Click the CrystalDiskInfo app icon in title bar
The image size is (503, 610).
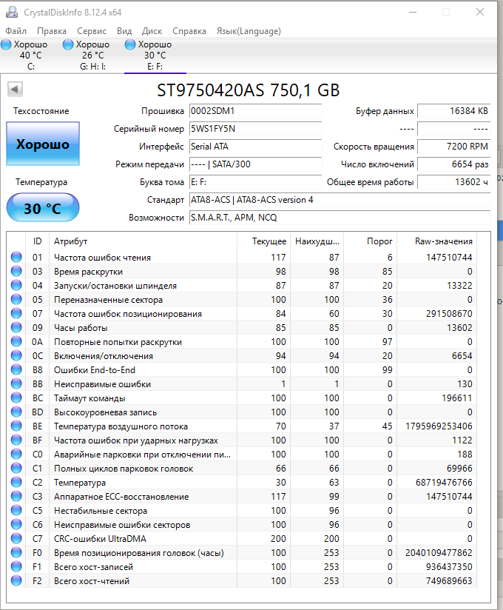point(12,12)
